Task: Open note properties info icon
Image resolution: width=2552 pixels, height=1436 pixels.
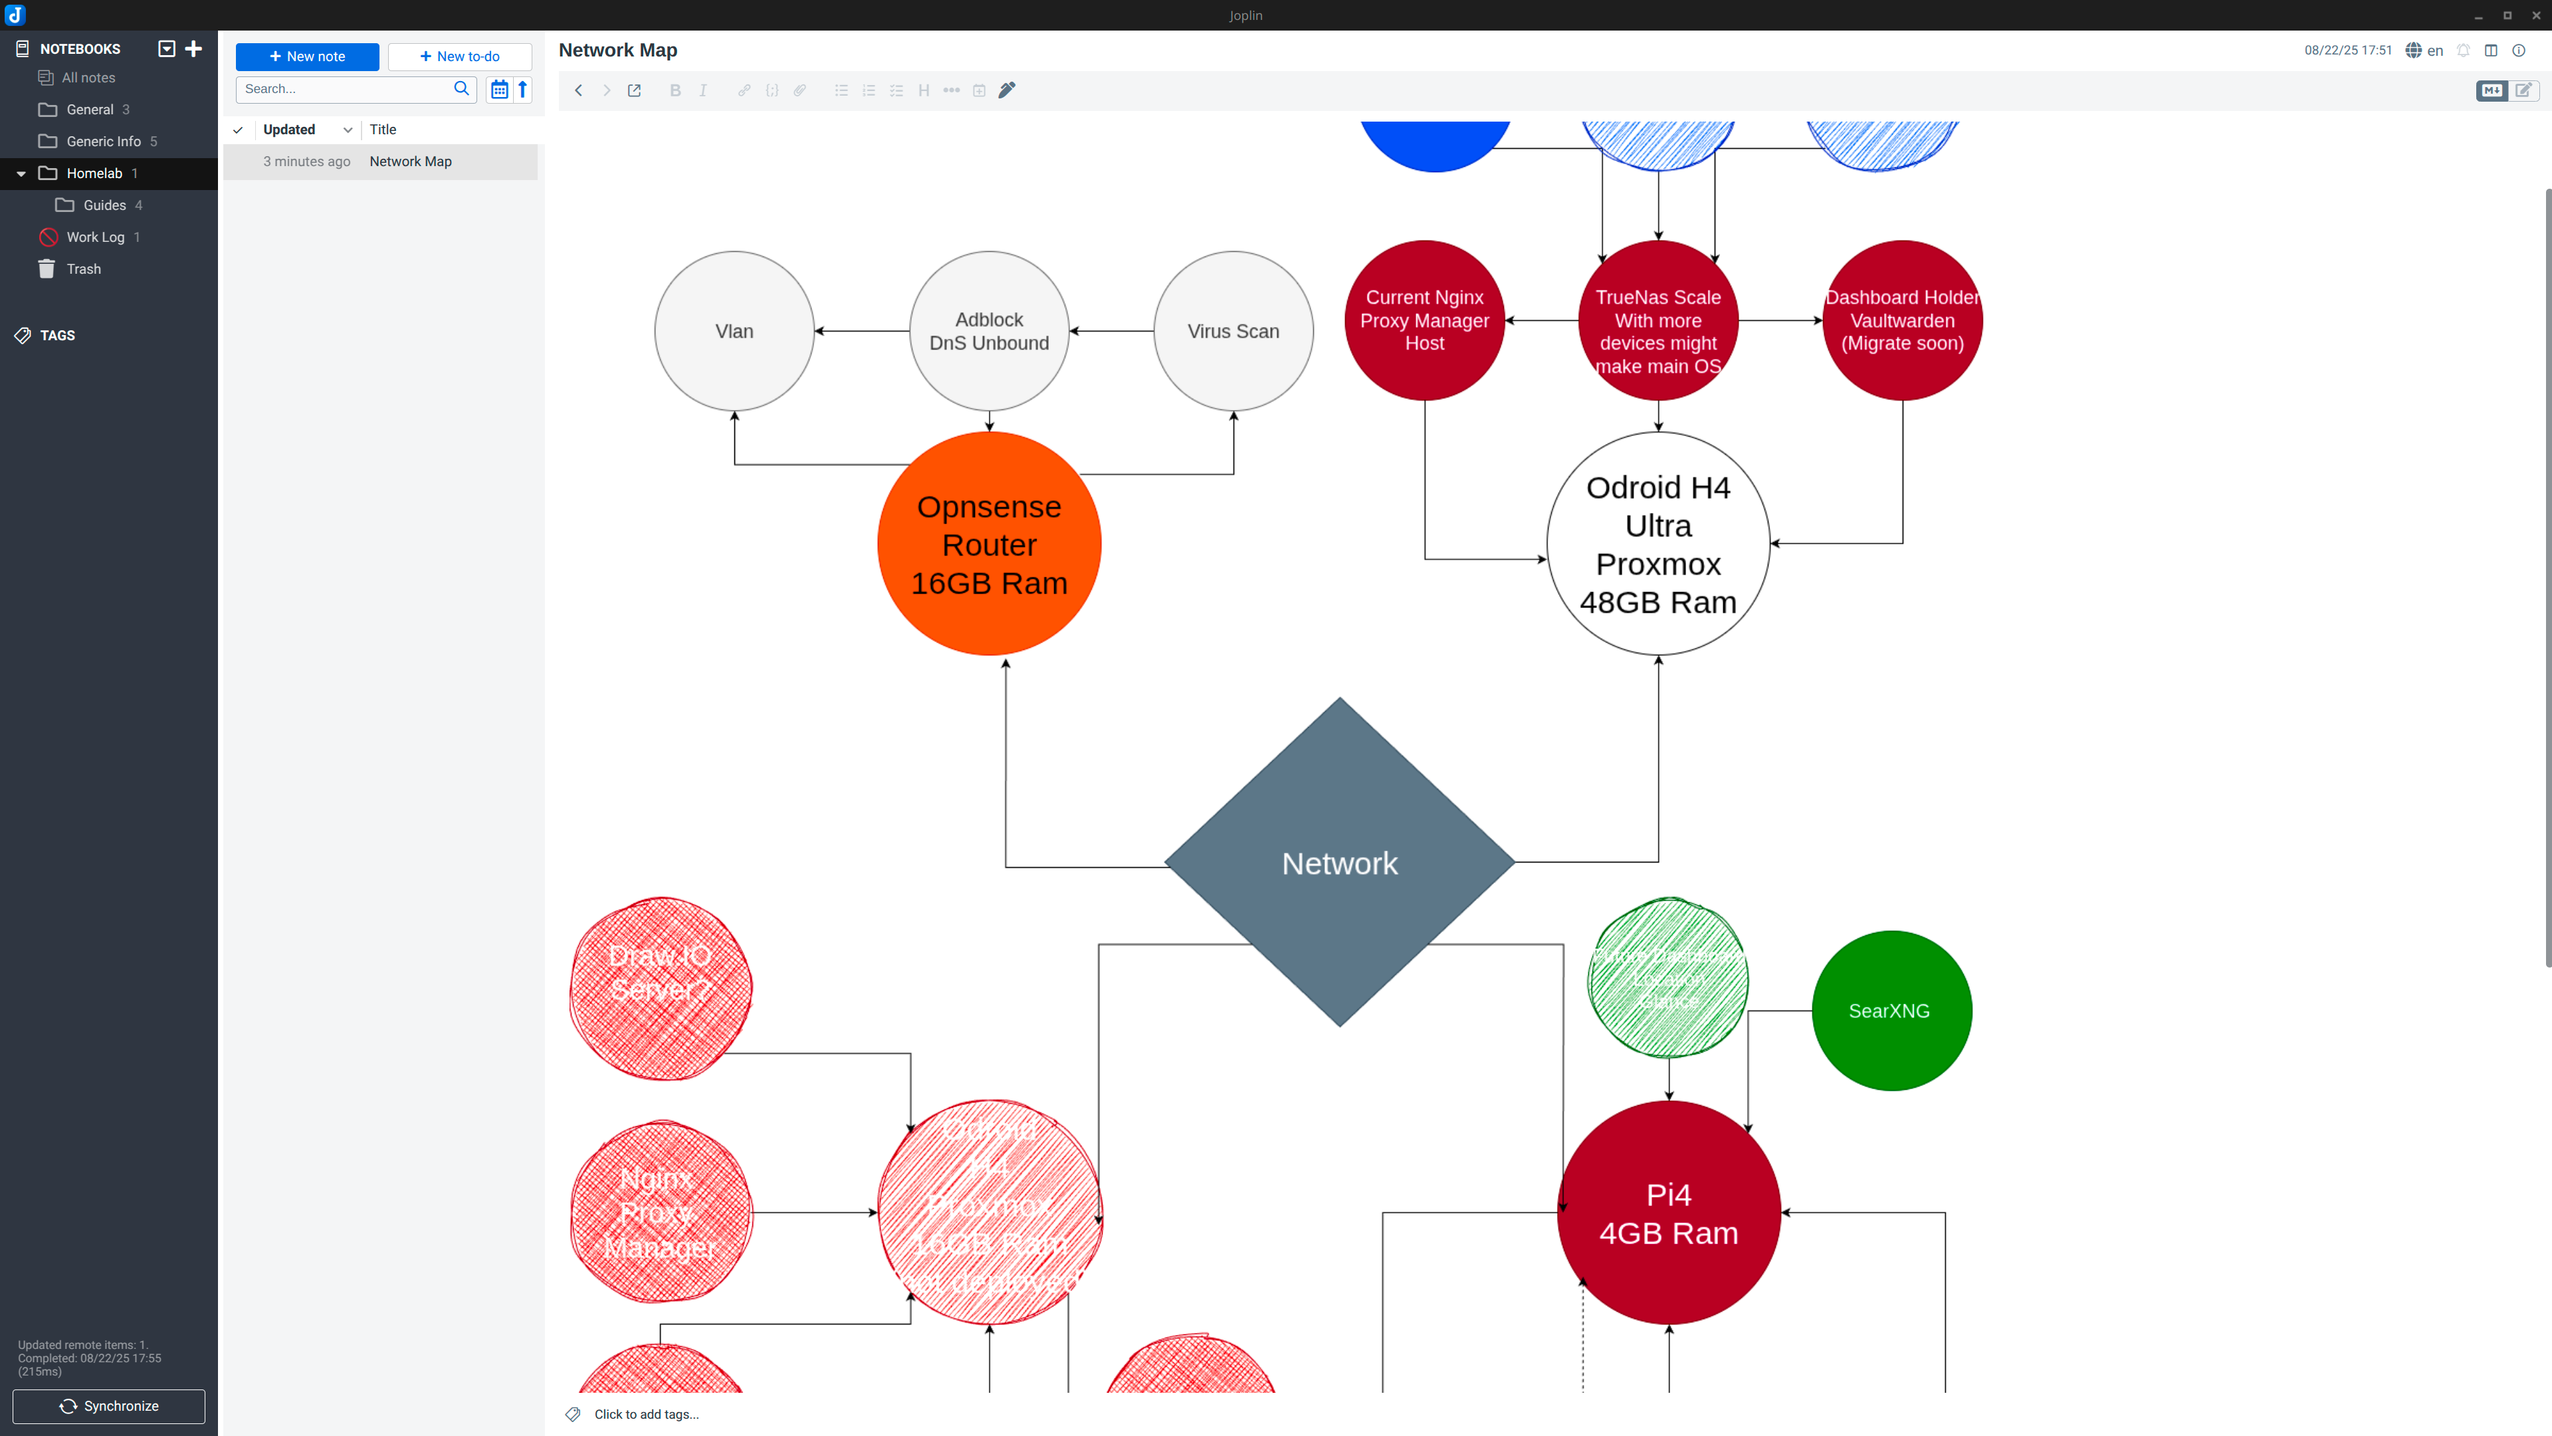Action: click(x=2518, y=51)
